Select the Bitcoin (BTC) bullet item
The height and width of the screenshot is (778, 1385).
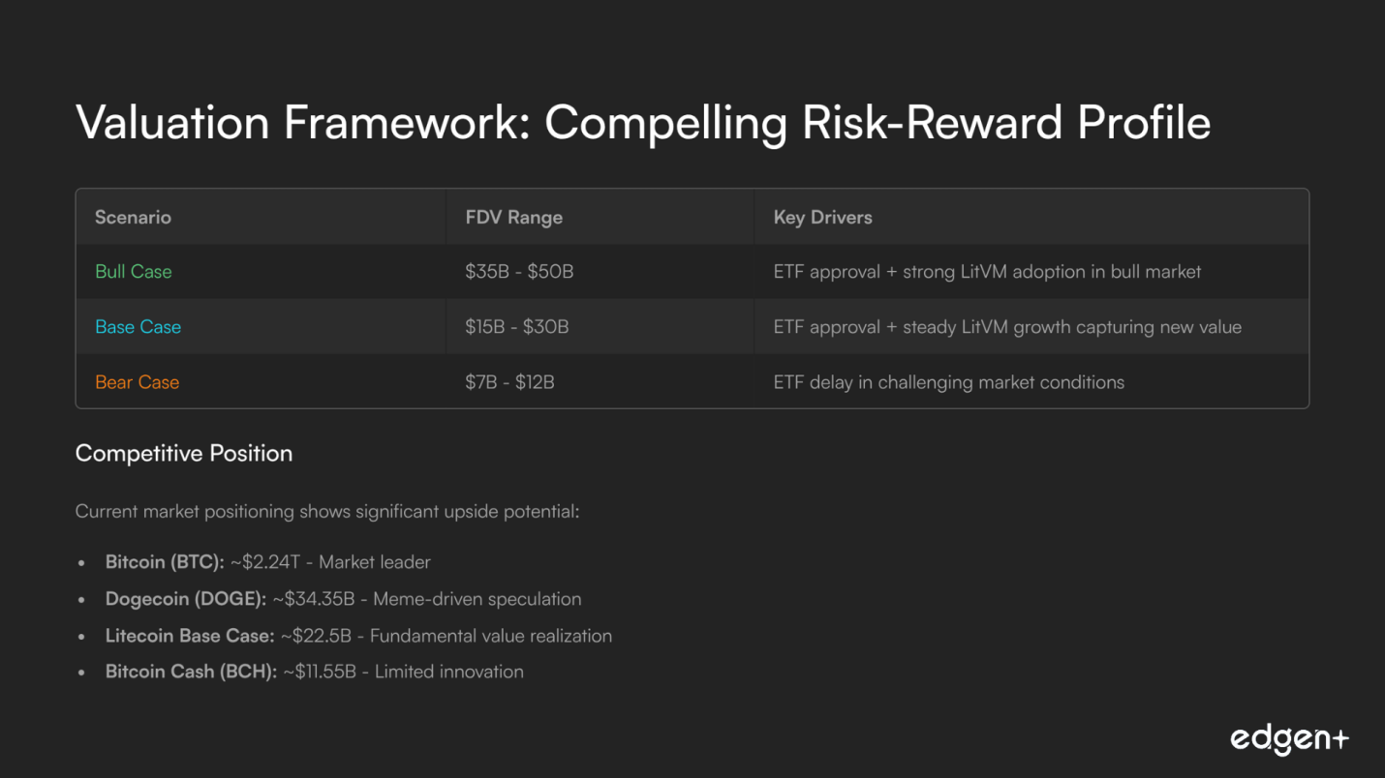pos(267,562)
